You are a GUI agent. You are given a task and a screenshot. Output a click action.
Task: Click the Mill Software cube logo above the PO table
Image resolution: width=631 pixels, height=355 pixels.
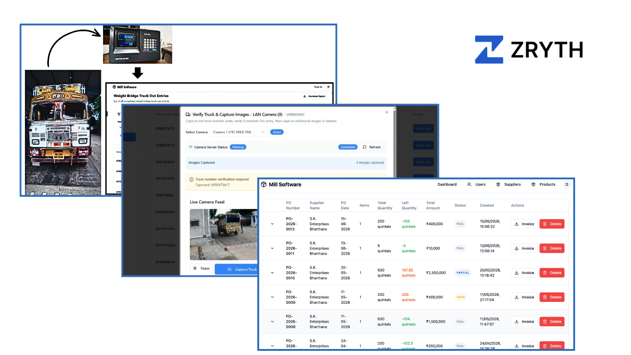[x=264, y=184]
